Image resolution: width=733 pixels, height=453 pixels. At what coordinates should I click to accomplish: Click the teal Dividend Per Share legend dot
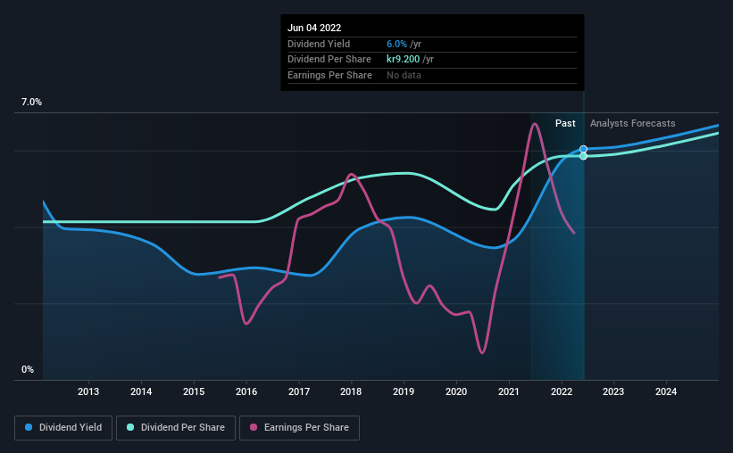pos(130,427)
